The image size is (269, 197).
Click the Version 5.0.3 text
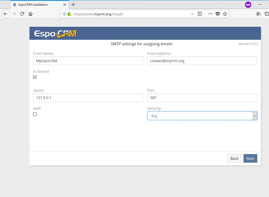248,44
